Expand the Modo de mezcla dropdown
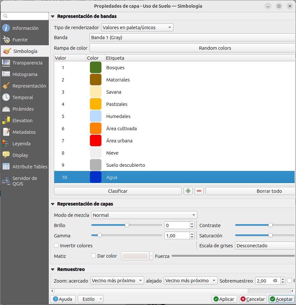296x305 pixels. 144,215
